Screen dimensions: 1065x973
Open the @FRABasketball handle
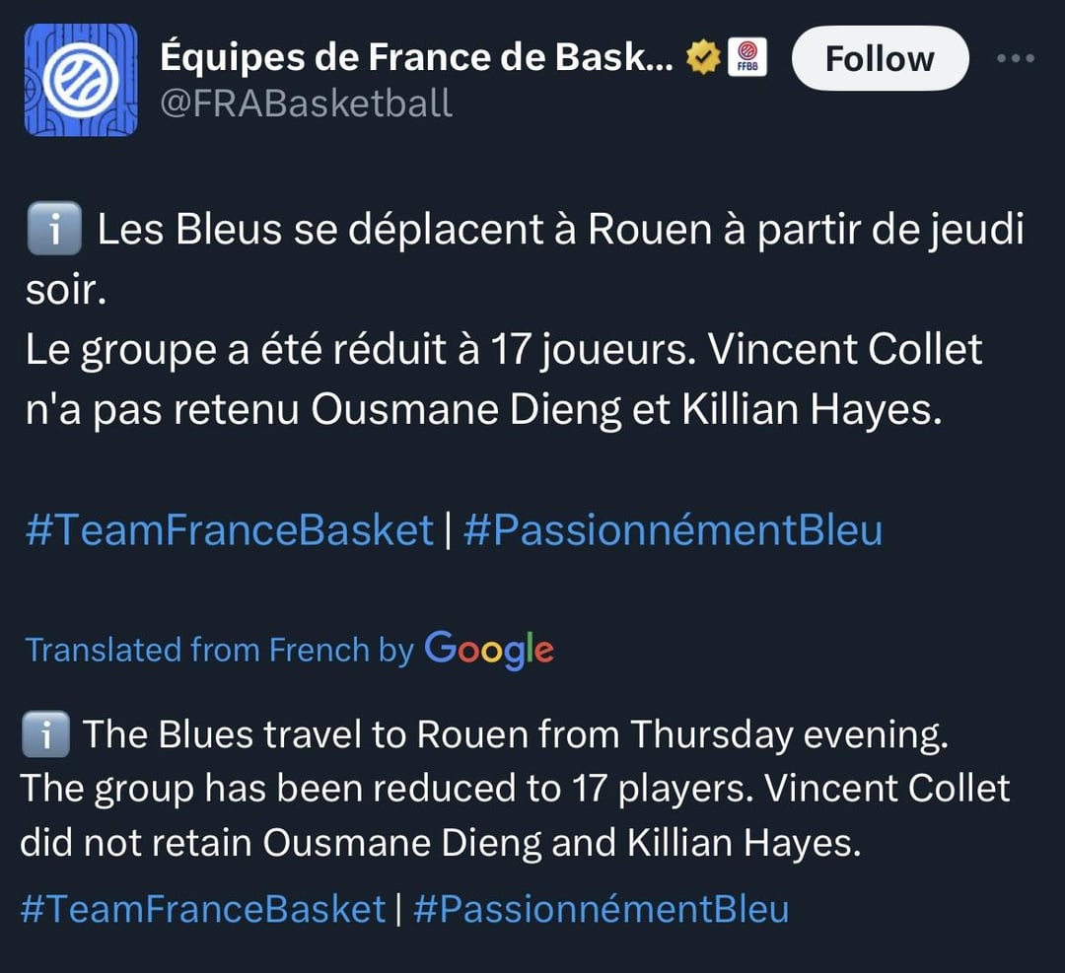point(306,103)
